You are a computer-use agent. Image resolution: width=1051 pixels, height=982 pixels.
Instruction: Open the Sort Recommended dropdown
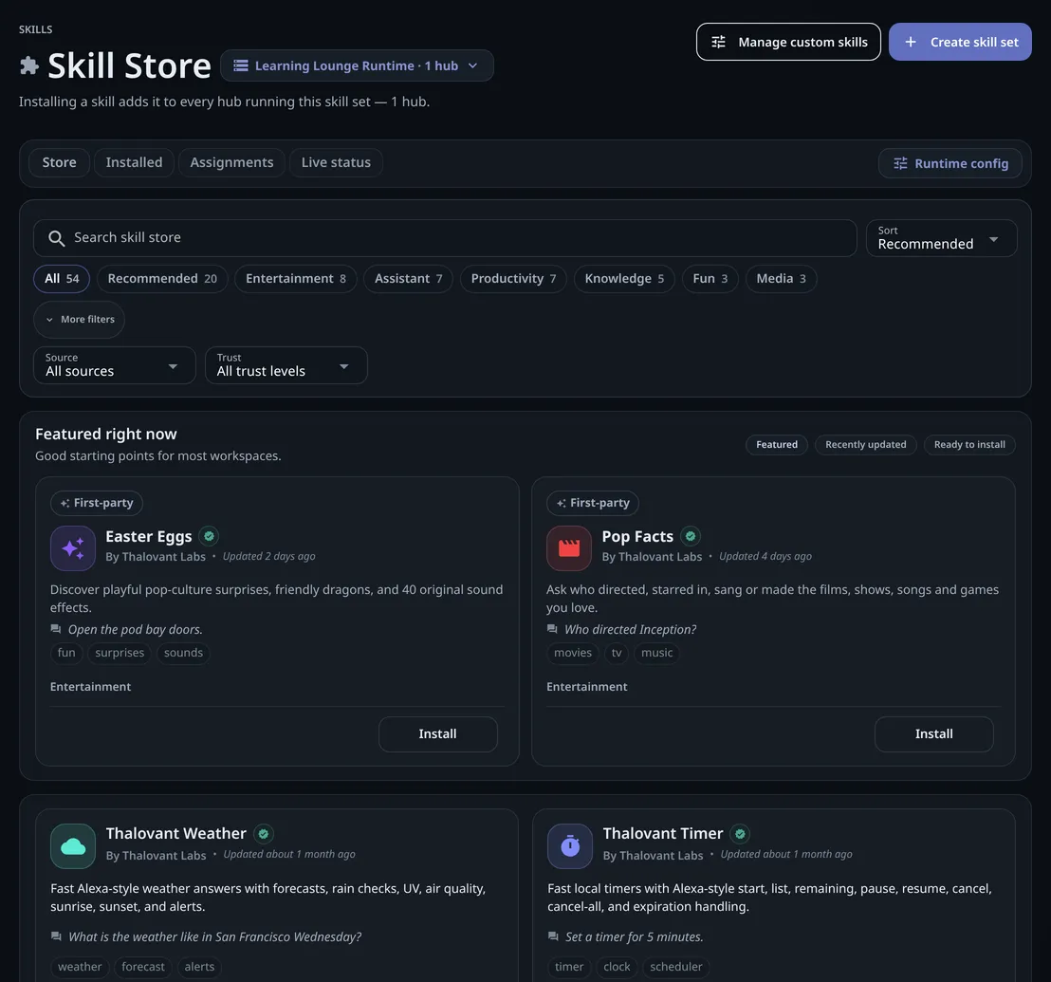pos(941,238)
